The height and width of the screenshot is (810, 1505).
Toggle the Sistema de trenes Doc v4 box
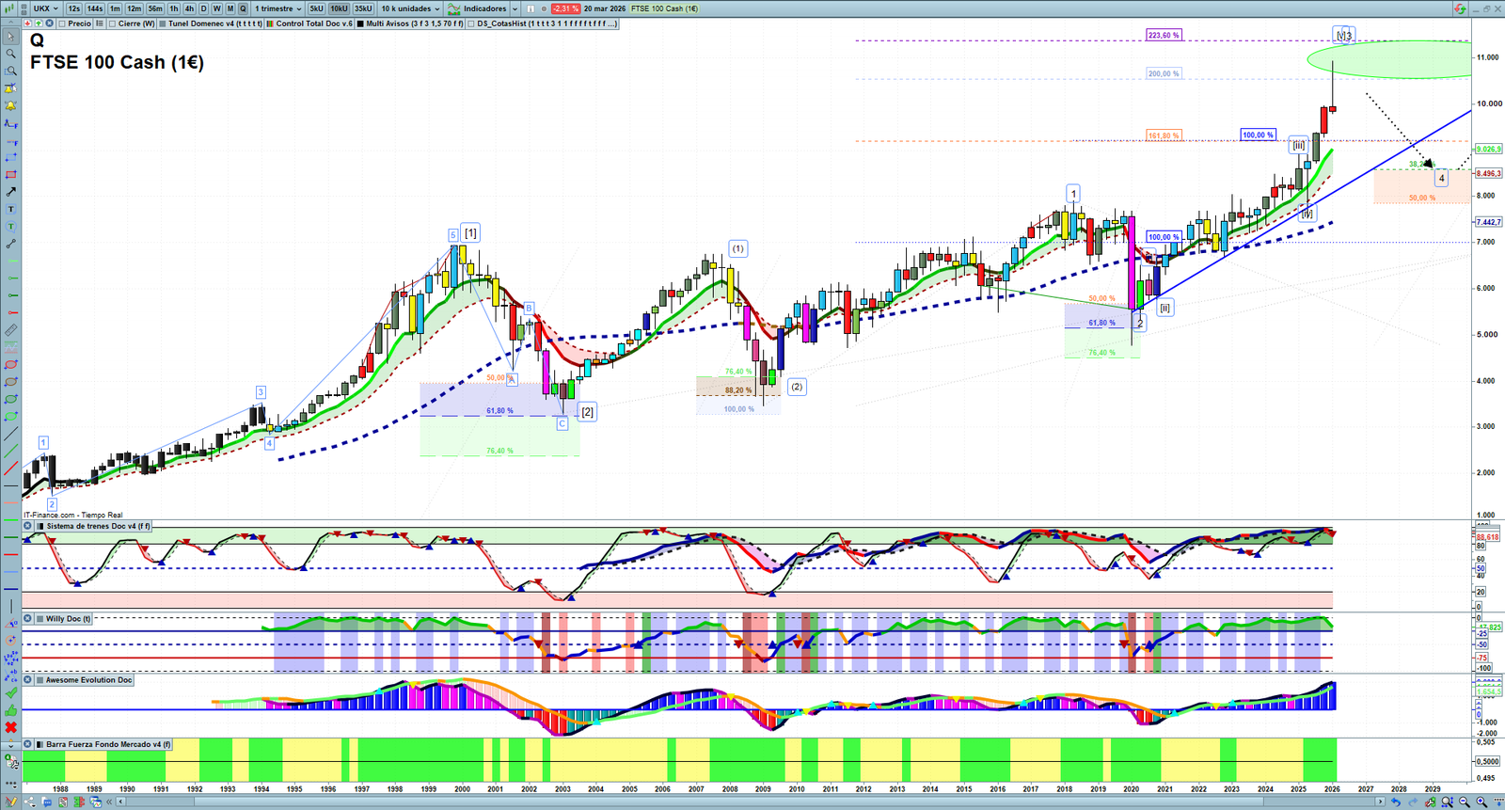coord(40,527)
